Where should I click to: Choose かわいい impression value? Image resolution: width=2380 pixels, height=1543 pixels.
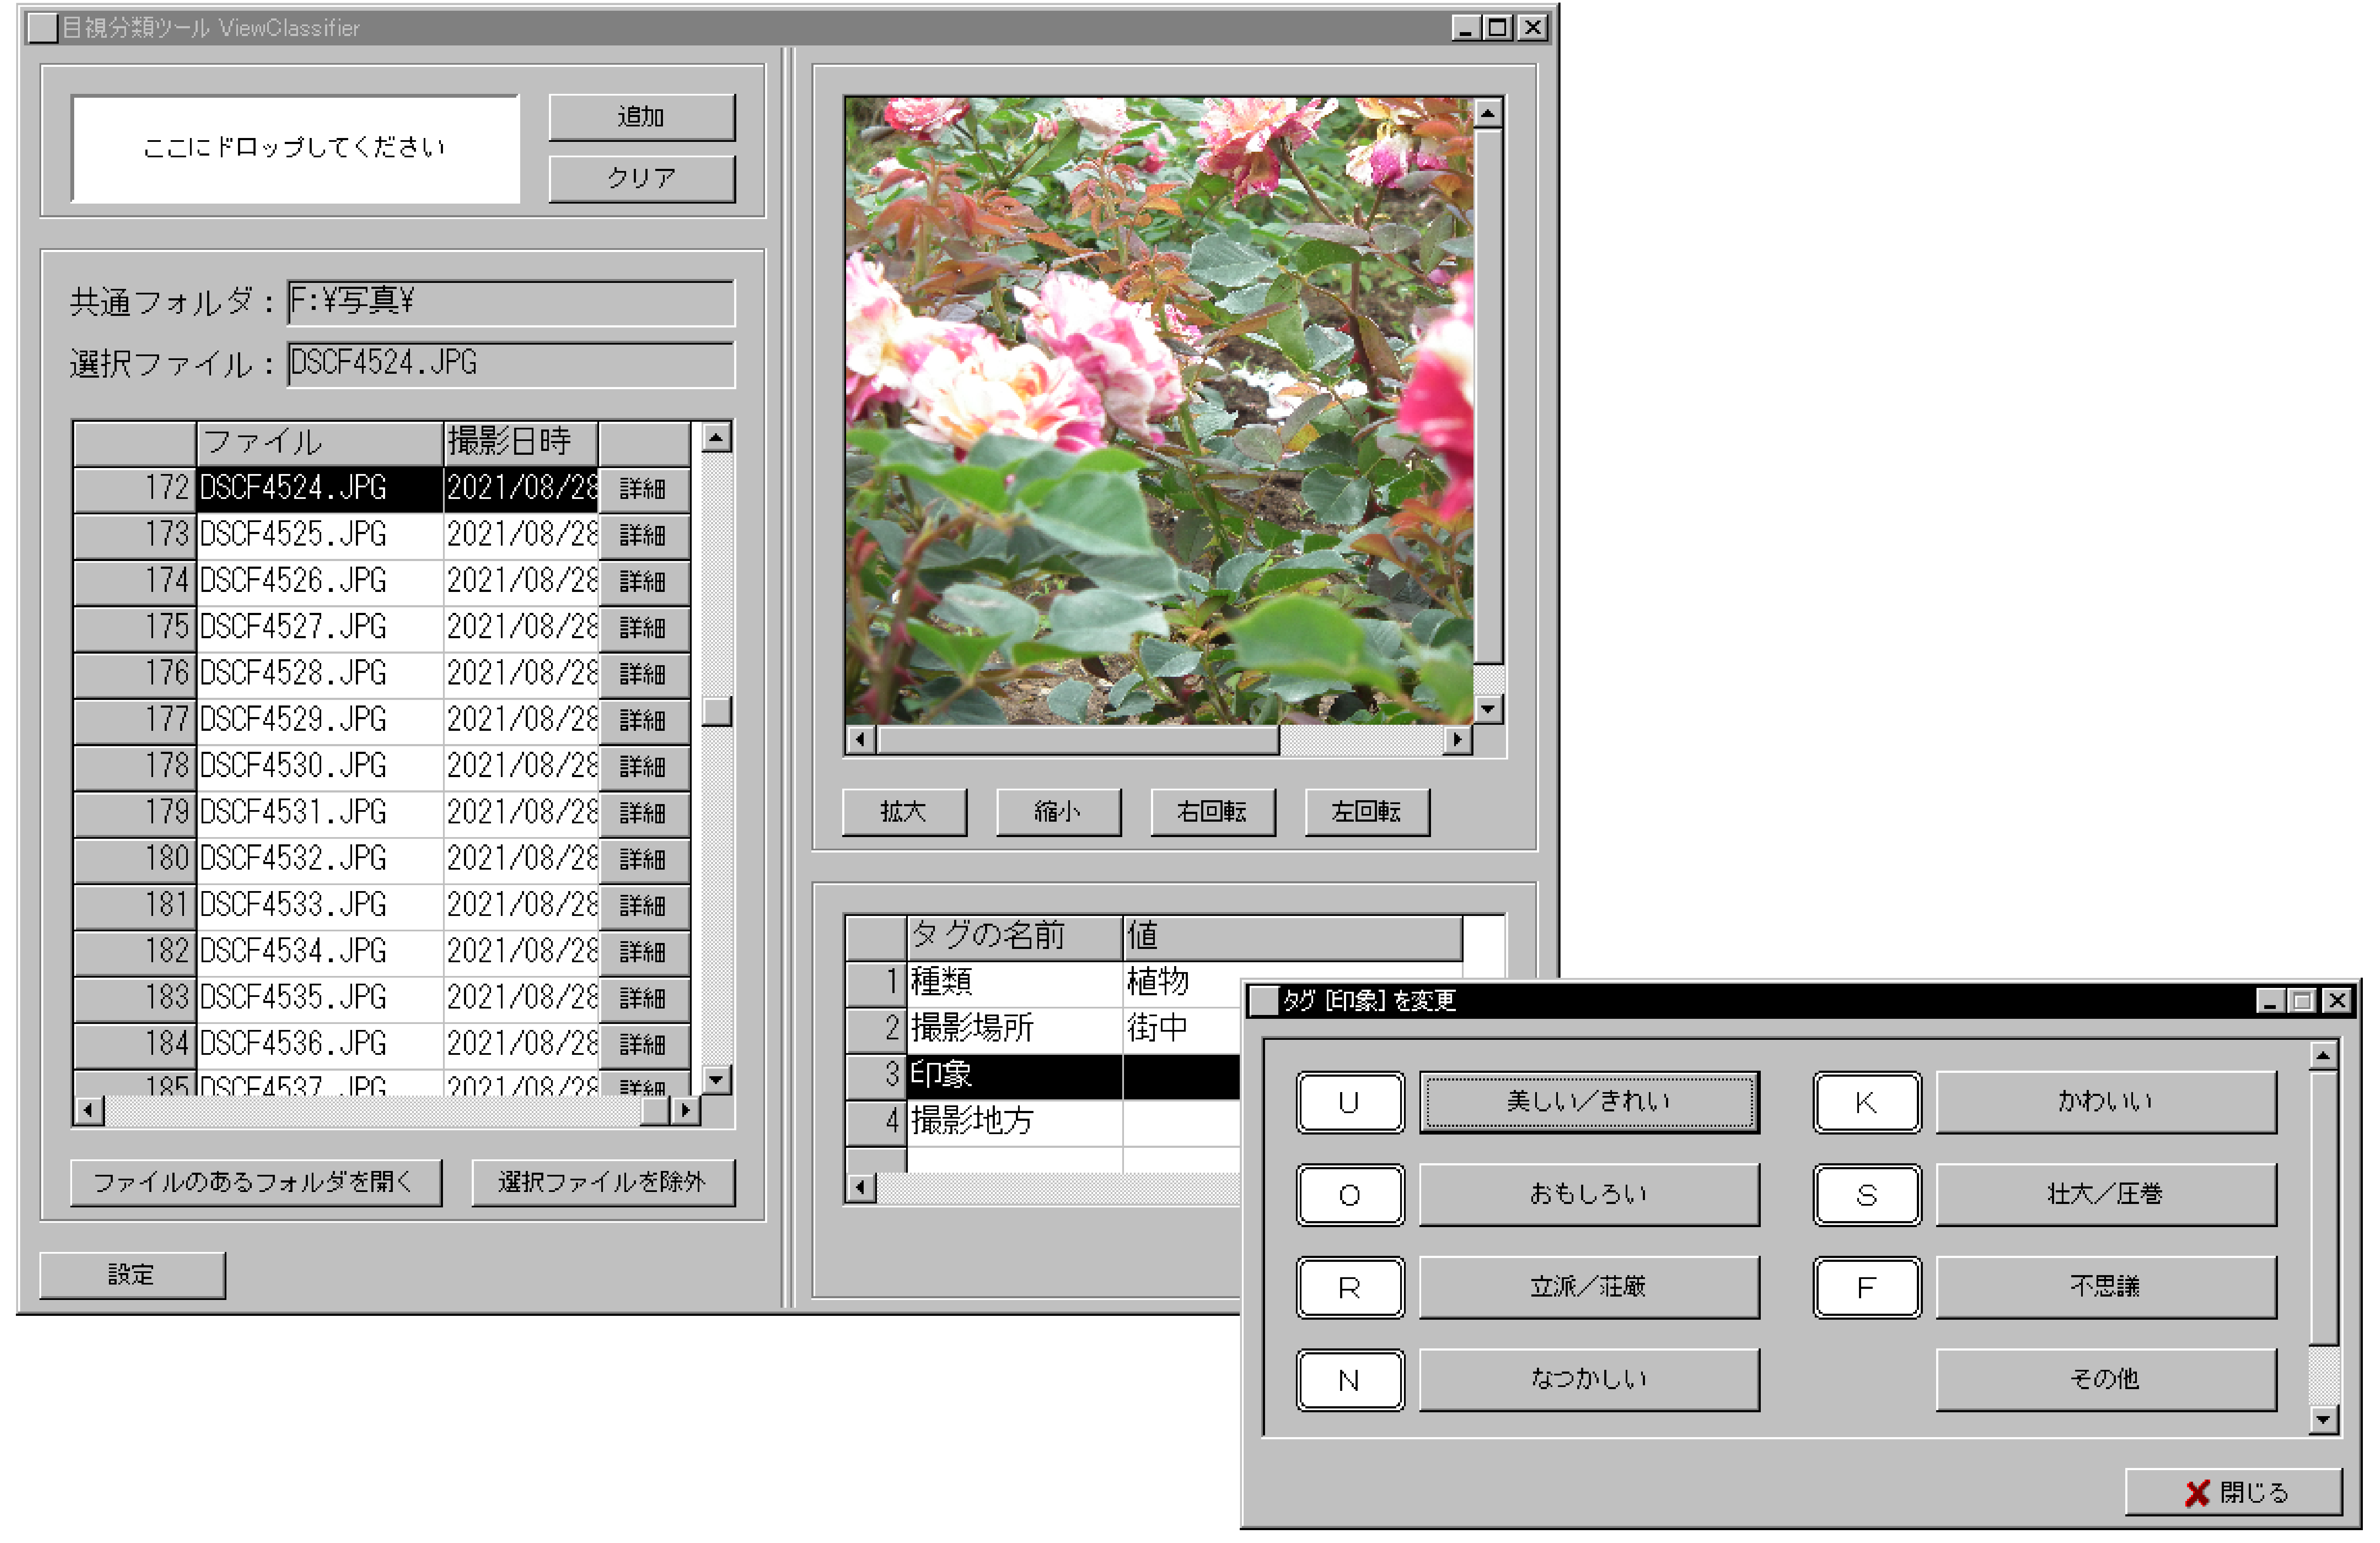click(2106, 1103)
